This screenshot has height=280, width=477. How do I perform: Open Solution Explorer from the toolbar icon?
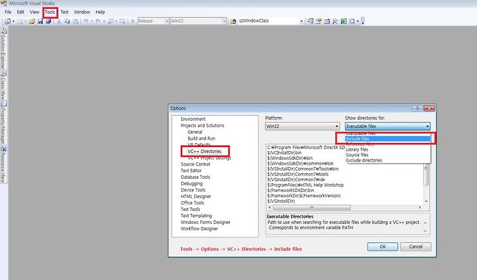pos(310,21)
